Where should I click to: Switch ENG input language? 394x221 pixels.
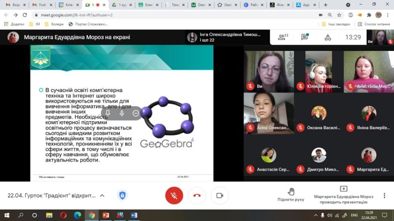coord(354,215)
